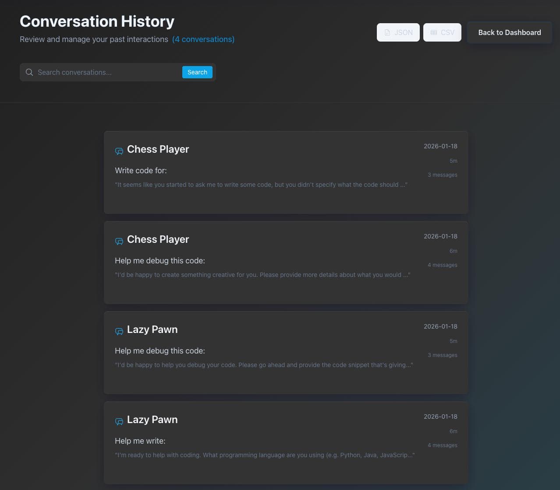
Task: Click the CSV export table icon
Action: [x=434, y=32]
